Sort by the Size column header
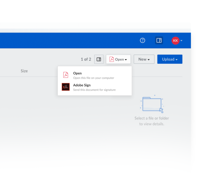 (x=24, y=71)
